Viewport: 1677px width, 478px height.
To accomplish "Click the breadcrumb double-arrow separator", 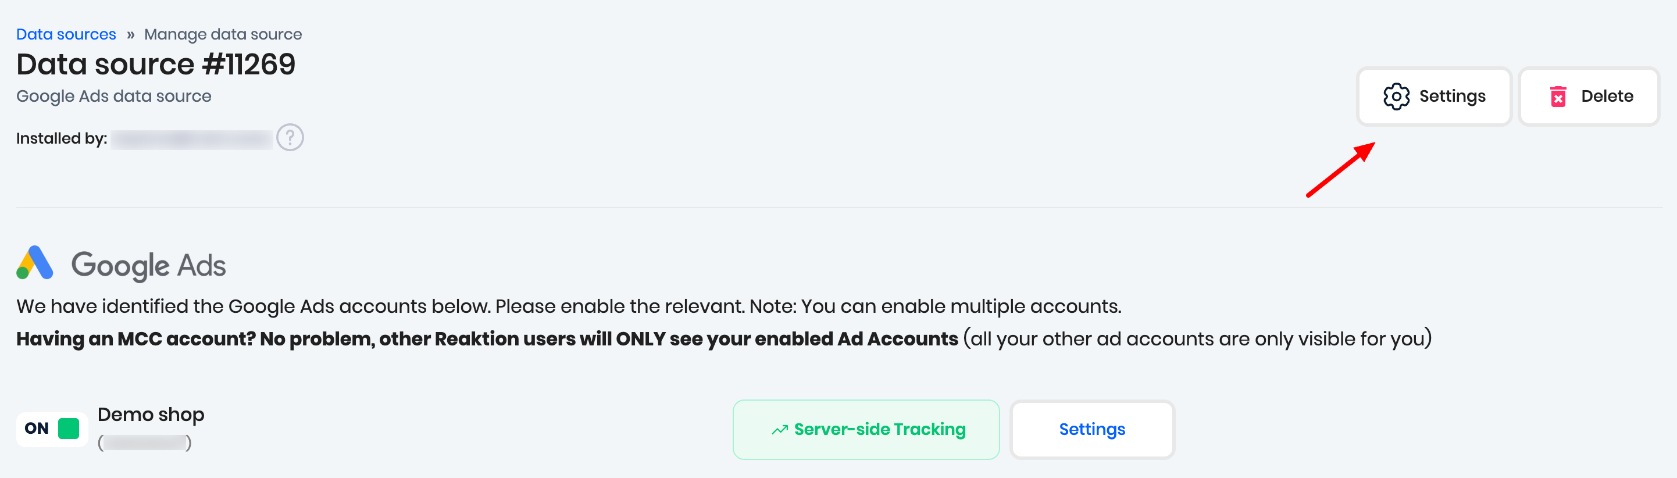I will tap(130, 34).
